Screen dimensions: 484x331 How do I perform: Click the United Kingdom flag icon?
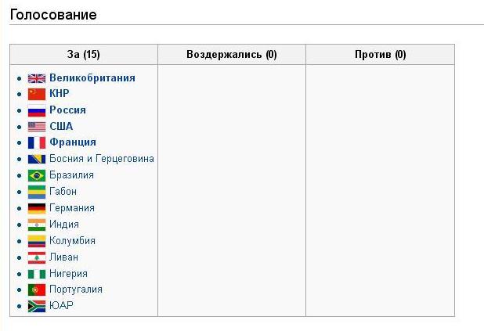[37, 79]
